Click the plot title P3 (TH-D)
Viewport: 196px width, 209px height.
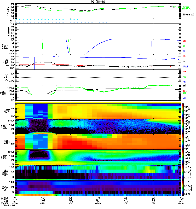[98, 2]
